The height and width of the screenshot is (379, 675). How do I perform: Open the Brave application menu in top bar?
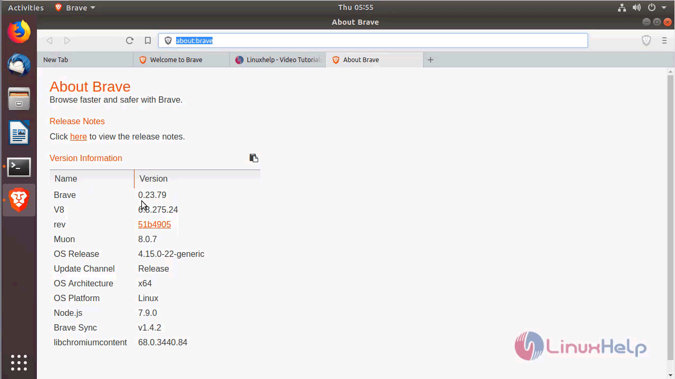(75, 7)
